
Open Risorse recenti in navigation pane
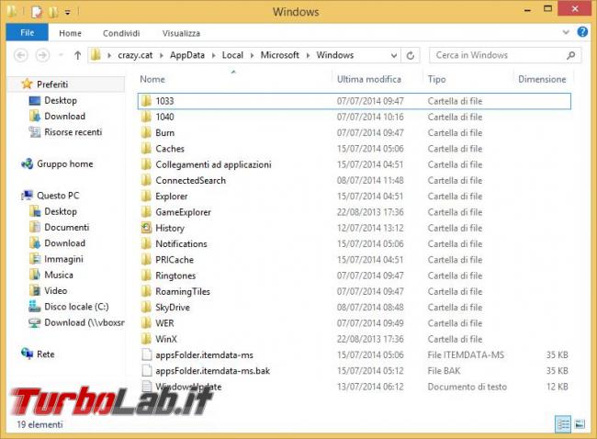coord(73,132)
